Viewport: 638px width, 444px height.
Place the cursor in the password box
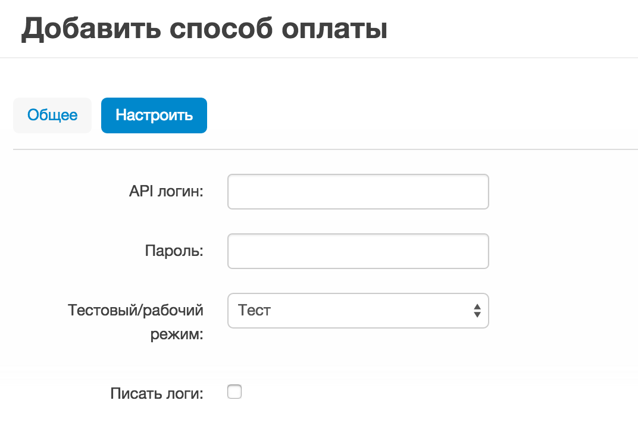pyautogui.click(x=358, y=251)
